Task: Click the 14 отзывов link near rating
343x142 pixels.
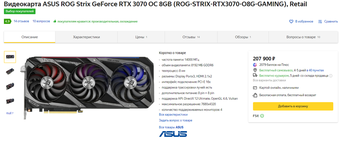Action: tap(21, 21)
